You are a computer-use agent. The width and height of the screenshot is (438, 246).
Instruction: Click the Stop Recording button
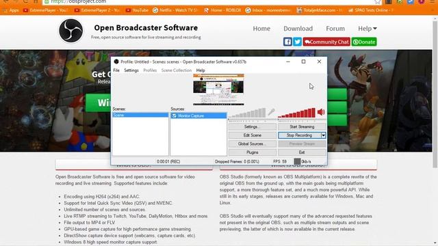(x=299, y=135)
